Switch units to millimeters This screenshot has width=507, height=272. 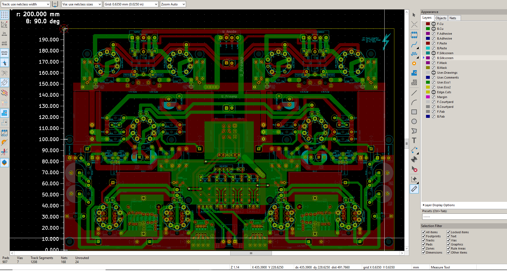coord(5,53)
